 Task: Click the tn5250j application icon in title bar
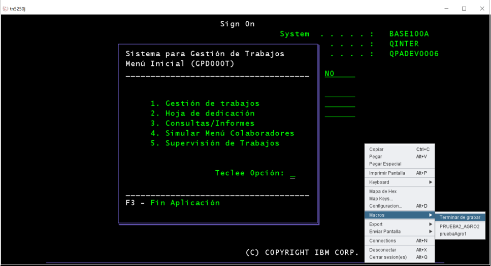(6, 9)
